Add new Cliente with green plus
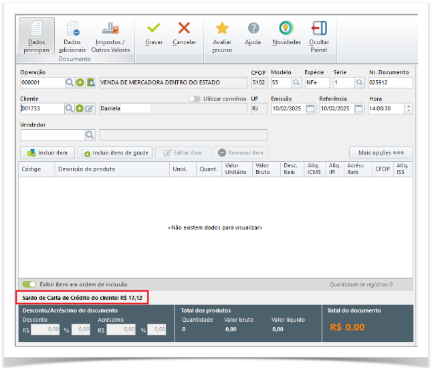Image resolution: width=434 pixels, height=370 pixels. tap(80, 108)
